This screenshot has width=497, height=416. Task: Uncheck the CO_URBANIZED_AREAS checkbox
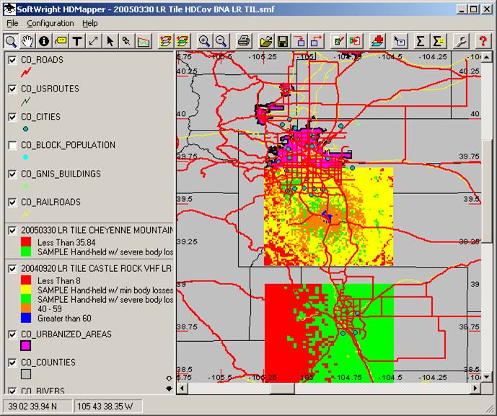pos(12,335)
